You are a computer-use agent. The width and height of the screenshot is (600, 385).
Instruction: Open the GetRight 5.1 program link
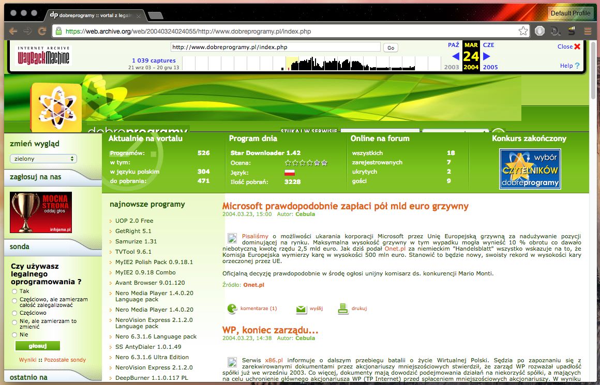click(133, 231)
